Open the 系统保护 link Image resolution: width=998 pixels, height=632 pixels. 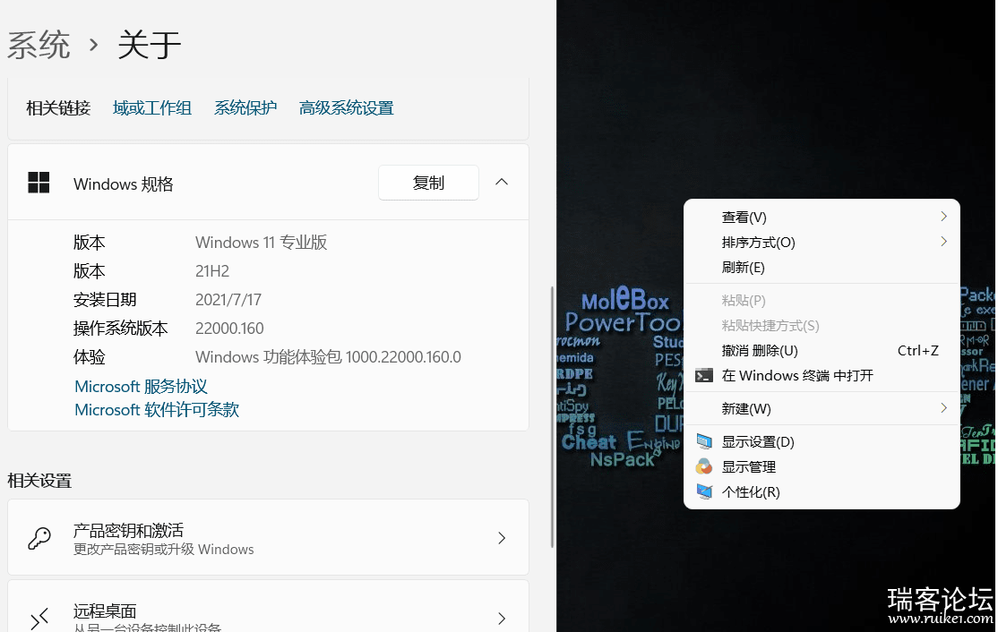coord(245,108)
